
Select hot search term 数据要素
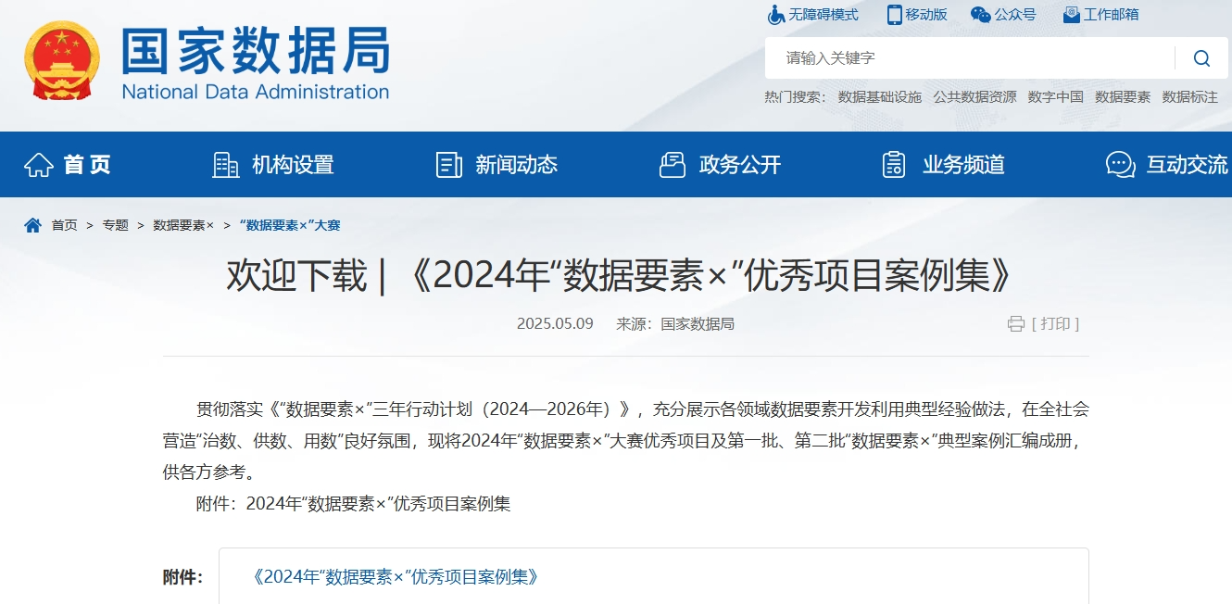tap(1123, 97)
